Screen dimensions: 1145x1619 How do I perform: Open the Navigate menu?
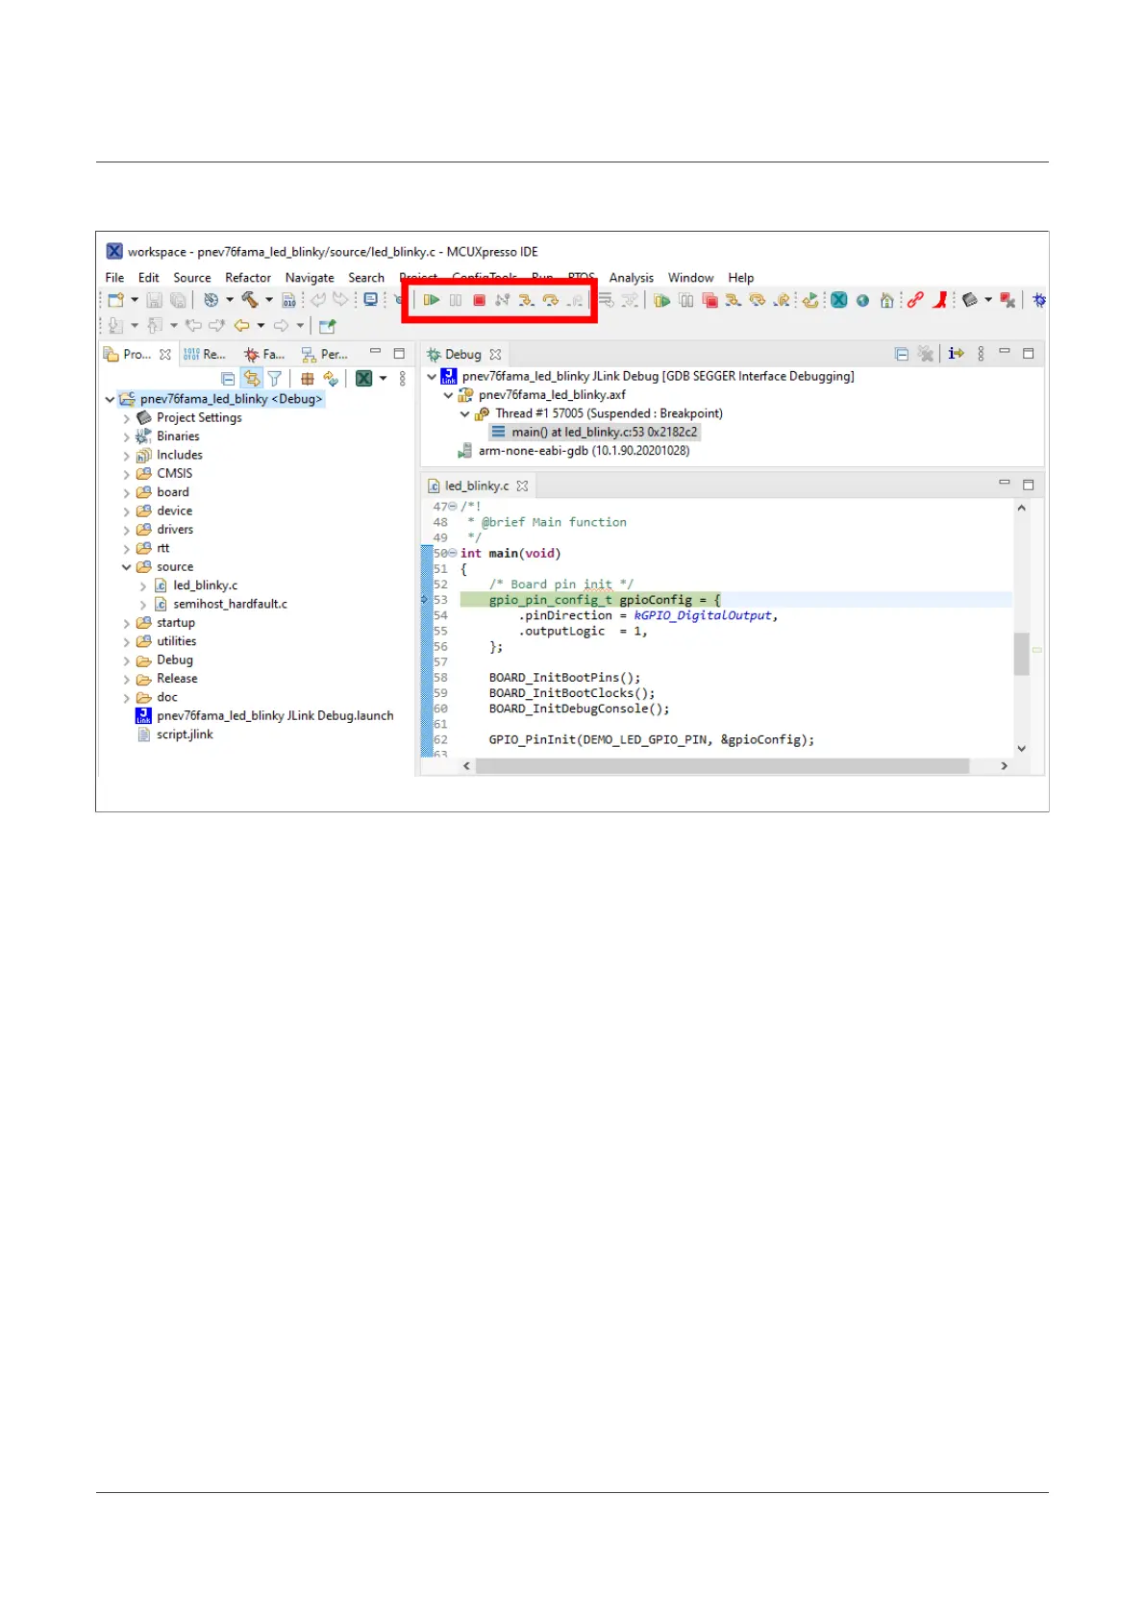pos(310,278)
